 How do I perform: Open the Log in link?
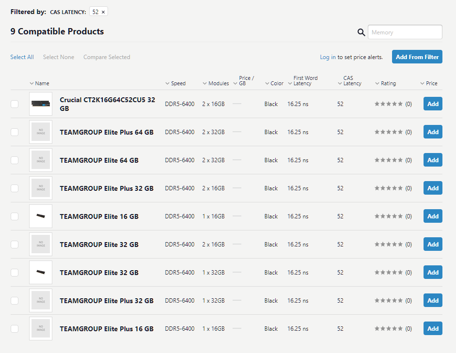click(x=328, y=57)
